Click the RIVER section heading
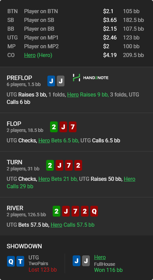 [15, 208]
